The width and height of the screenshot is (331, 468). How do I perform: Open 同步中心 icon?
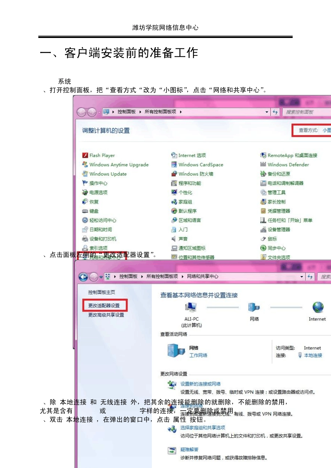263,248
